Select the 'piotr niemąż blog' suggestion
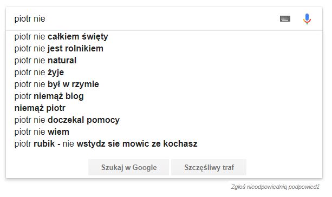Screen dimensions: 332x197 164,96
